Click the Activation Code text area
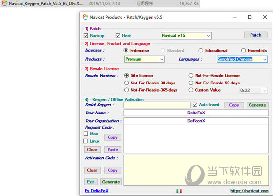Screen dimensions: 273x196 pyautogui.click(x=196, y=170)
